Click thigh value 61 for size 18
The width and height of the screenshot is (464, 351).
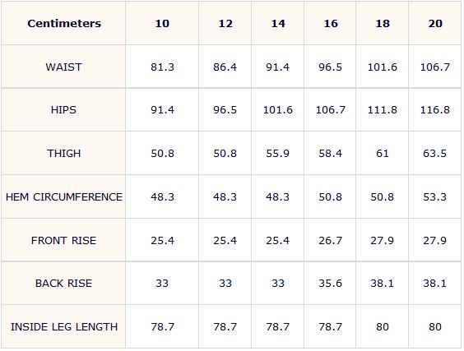[383, 154]
